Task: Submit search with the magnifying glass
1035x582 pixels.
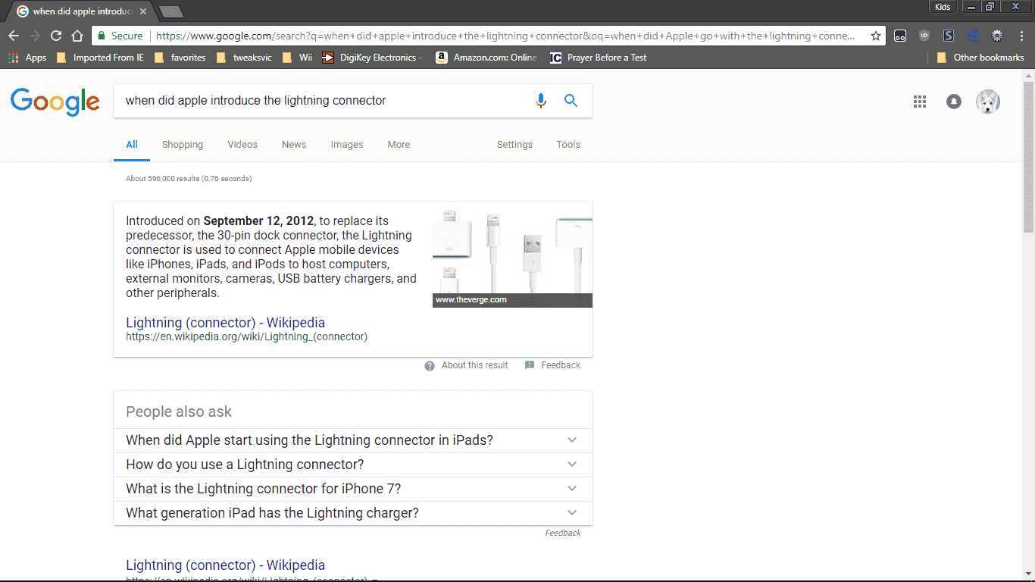Action: pyautogui.click(x=571, y=101)
